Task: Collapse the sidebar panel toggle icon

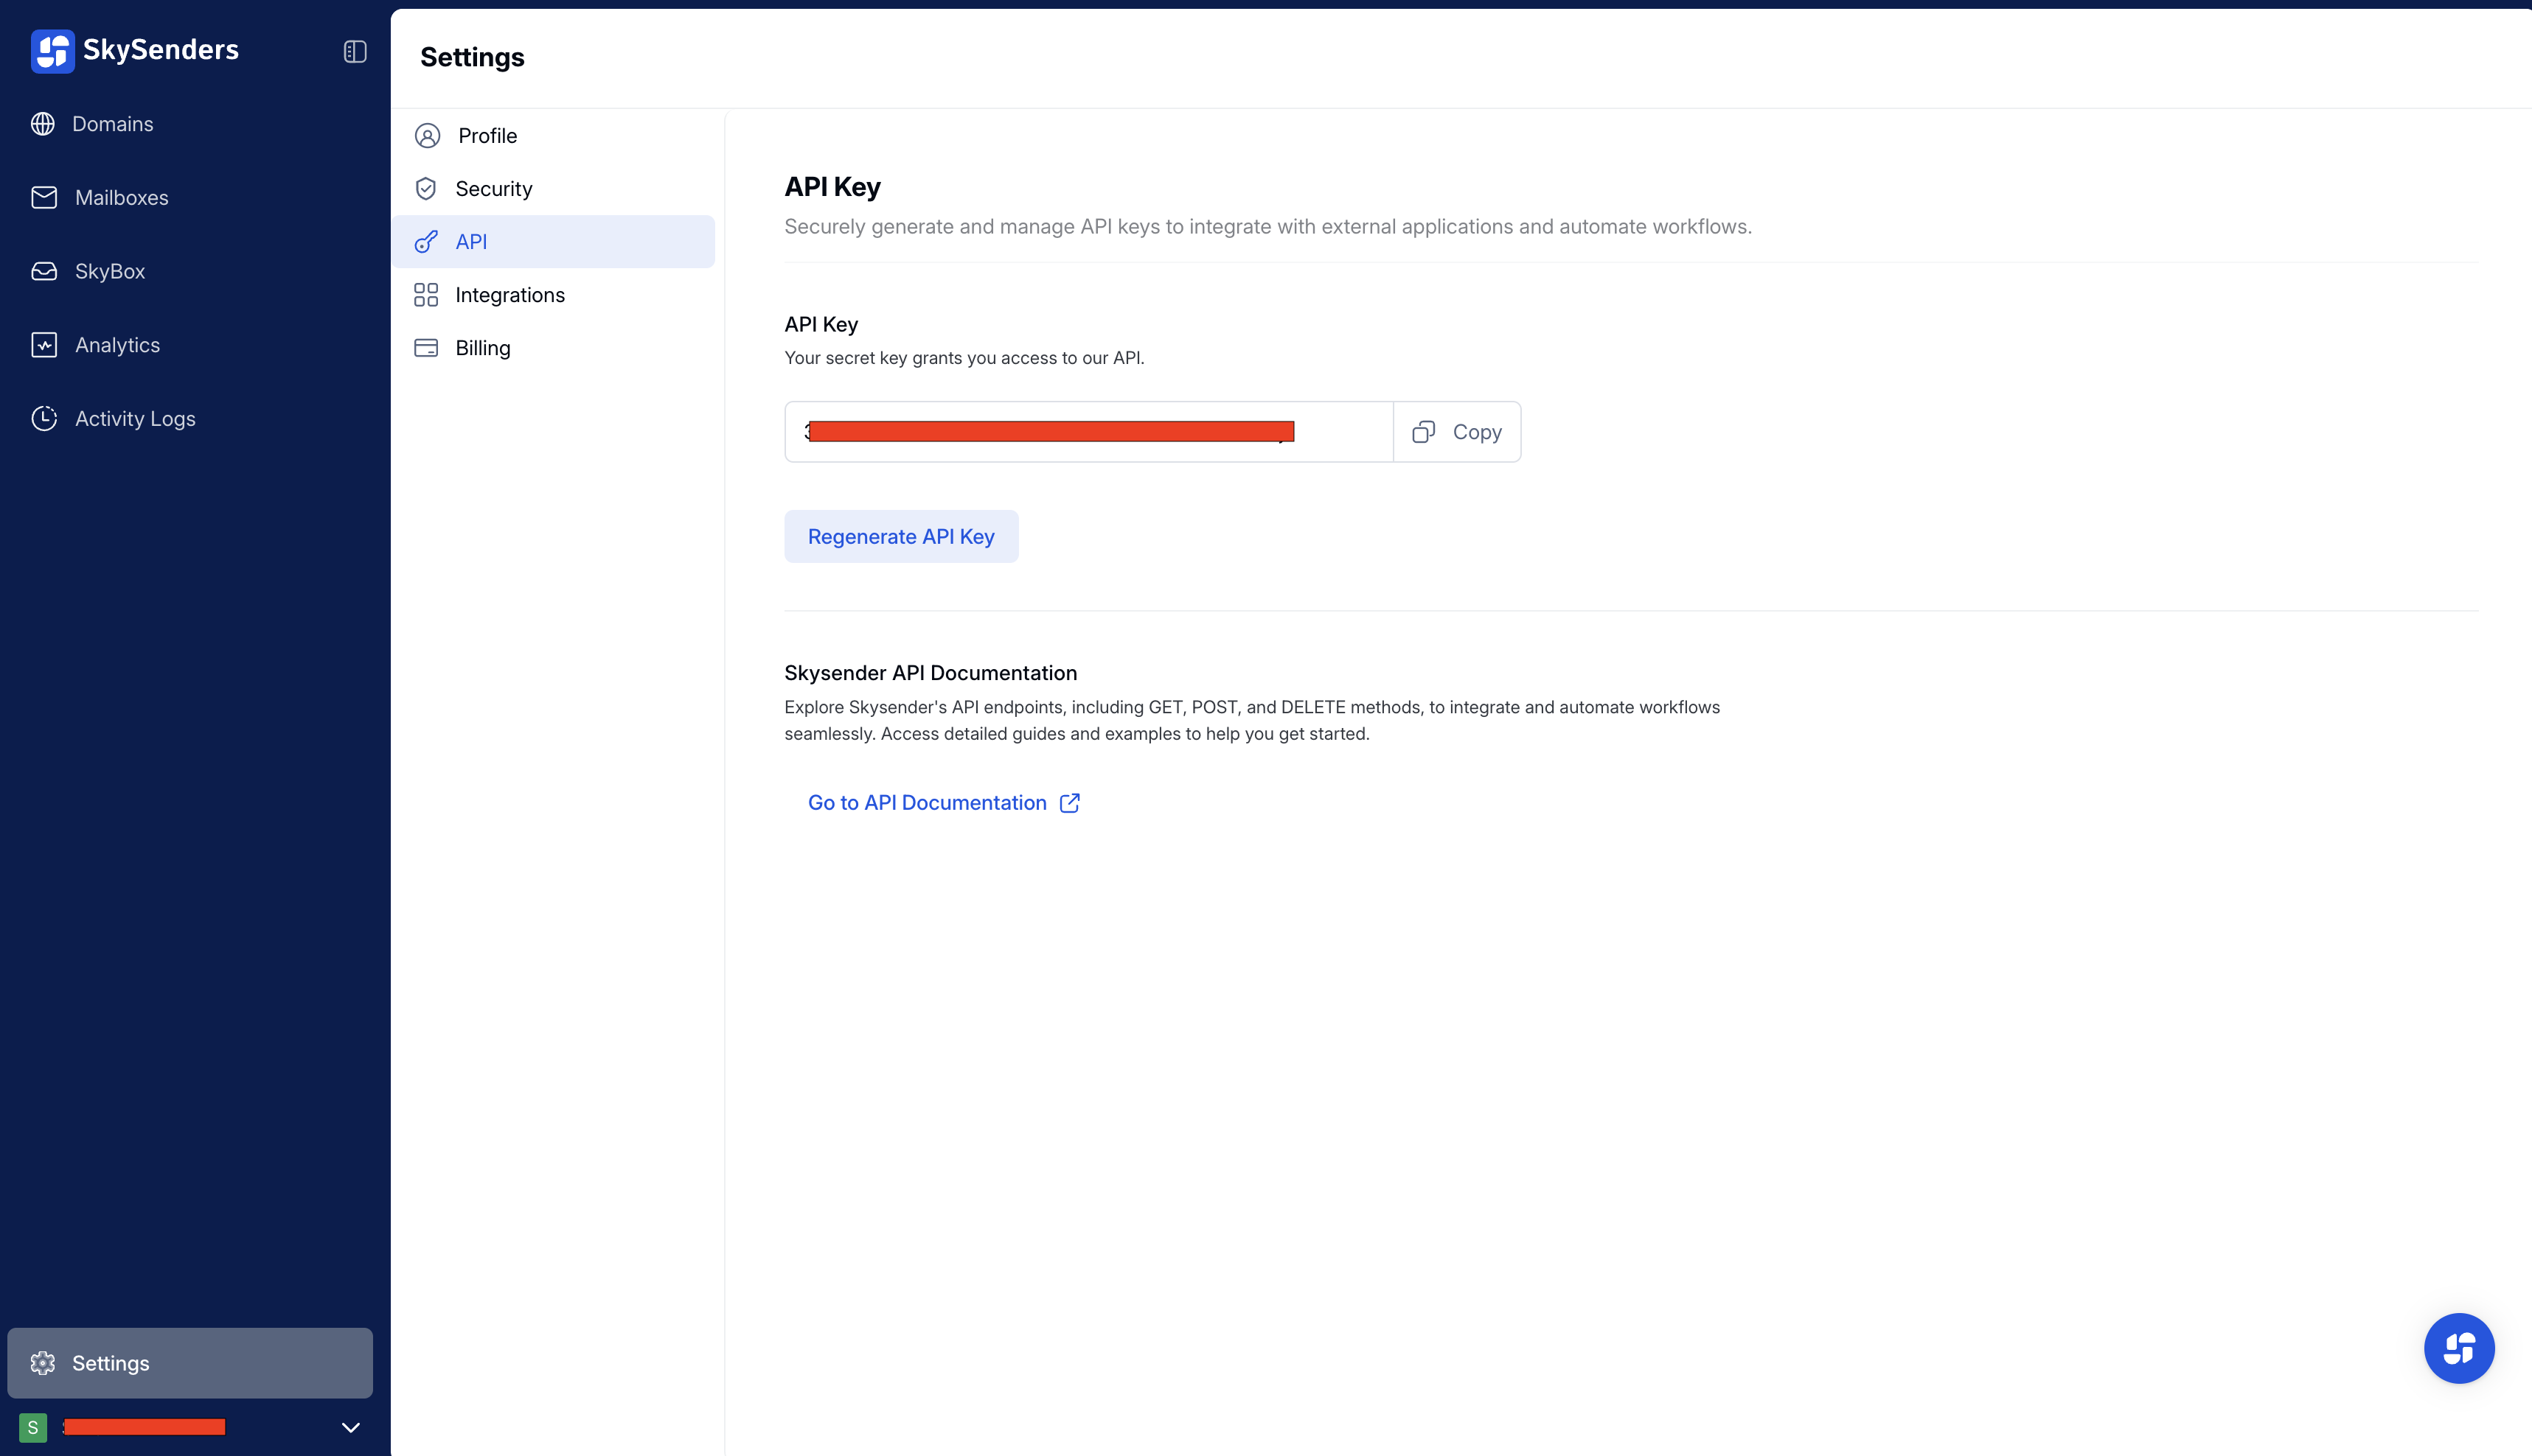Action: pos(355,51)
